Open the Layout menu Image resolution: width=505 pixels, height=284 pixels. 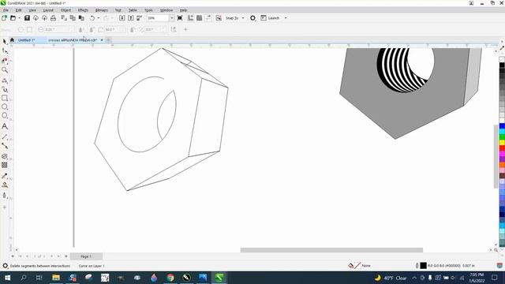pos(48,10)
